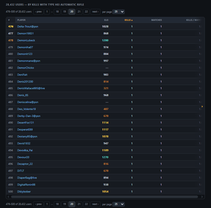
Task: Sort table by the ELO column header
Action: (x=106, y=20)
